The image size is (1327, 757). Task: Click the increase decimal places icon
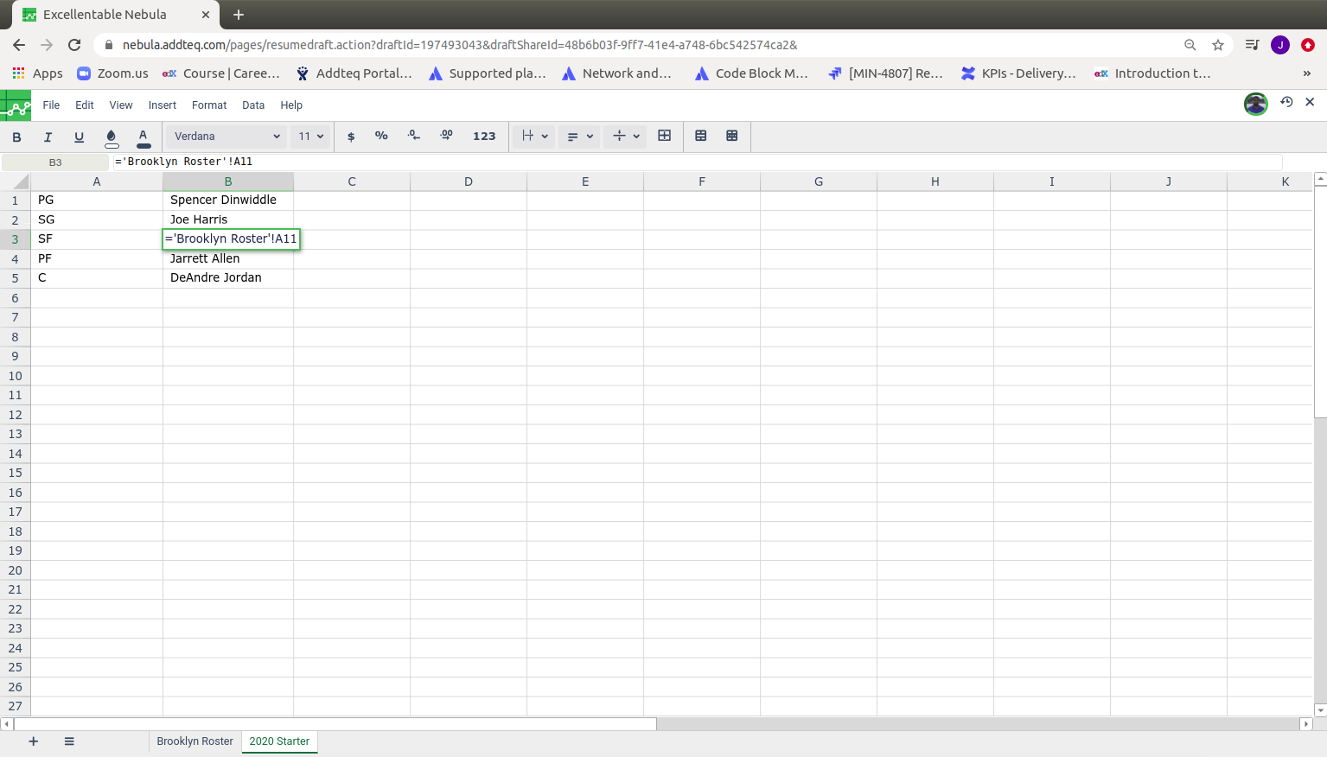tap(446, 137)
